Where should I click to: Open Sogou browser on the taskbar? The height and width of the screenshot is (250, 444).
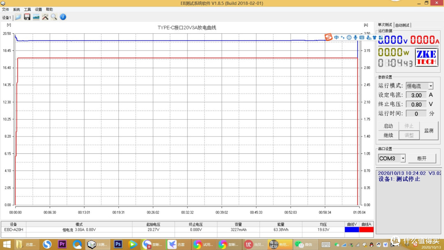pyautogui.click(x=47, y=244)
